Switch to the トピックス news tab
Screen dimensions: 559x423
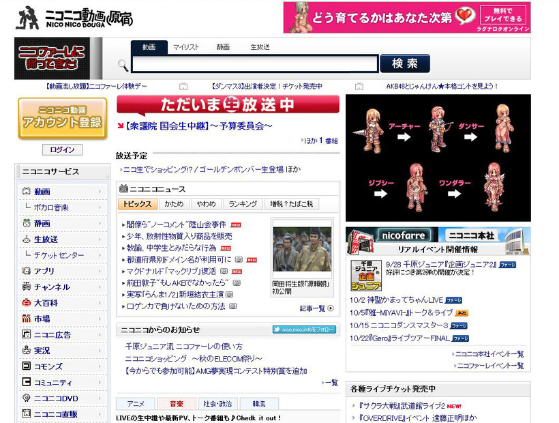pos(137,204)
